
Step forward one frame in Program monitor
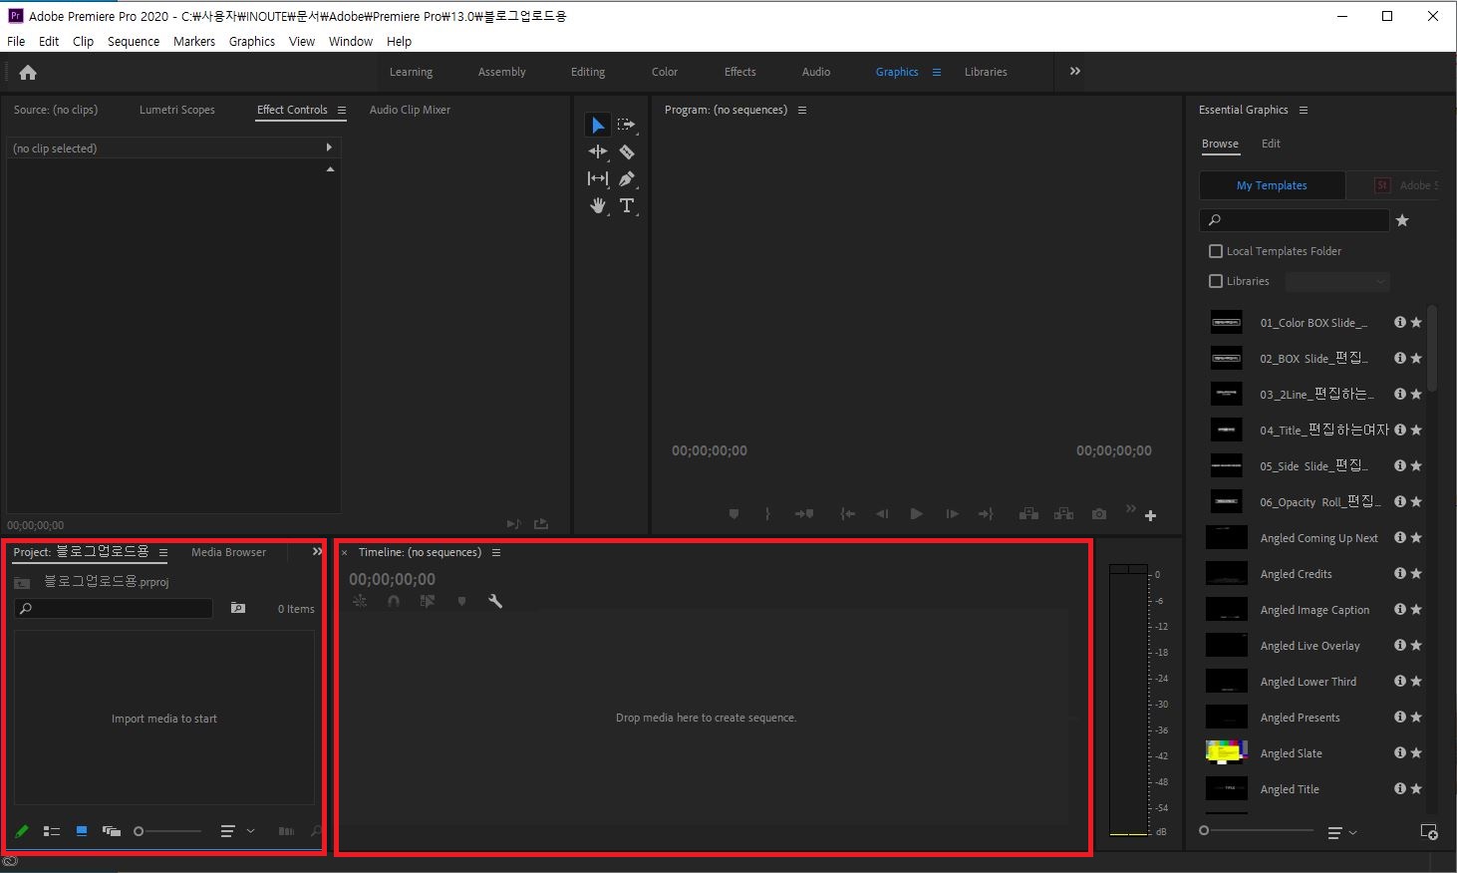pyautogui.click(x=952, y=514)
